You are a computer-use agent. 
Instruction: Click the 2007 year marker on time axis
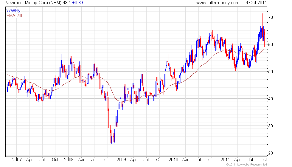tap(16, 160)
